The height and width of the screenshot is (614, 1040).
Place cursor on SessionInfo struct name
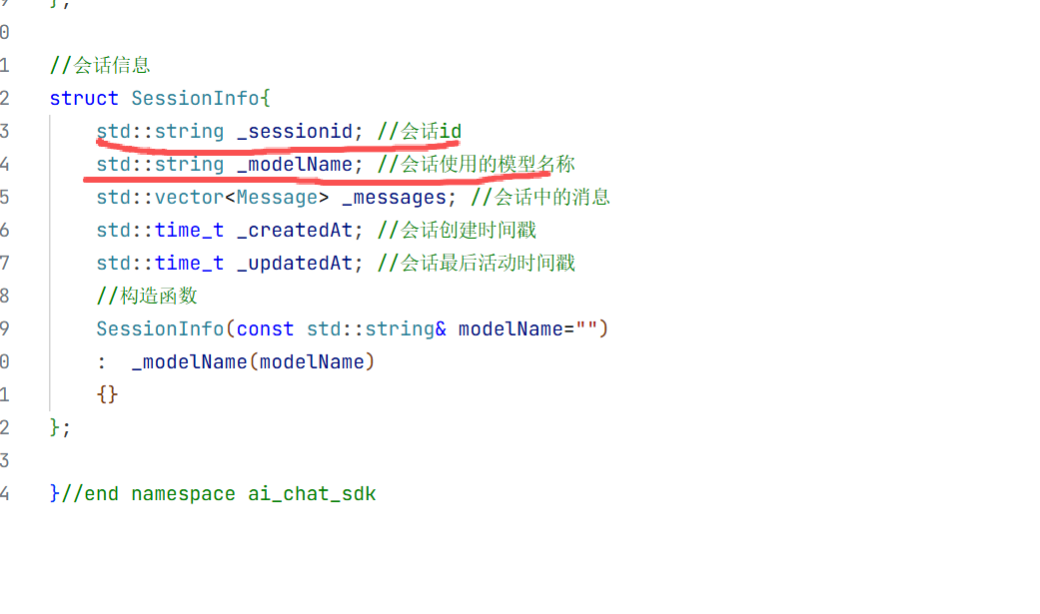tap(195, 98)
